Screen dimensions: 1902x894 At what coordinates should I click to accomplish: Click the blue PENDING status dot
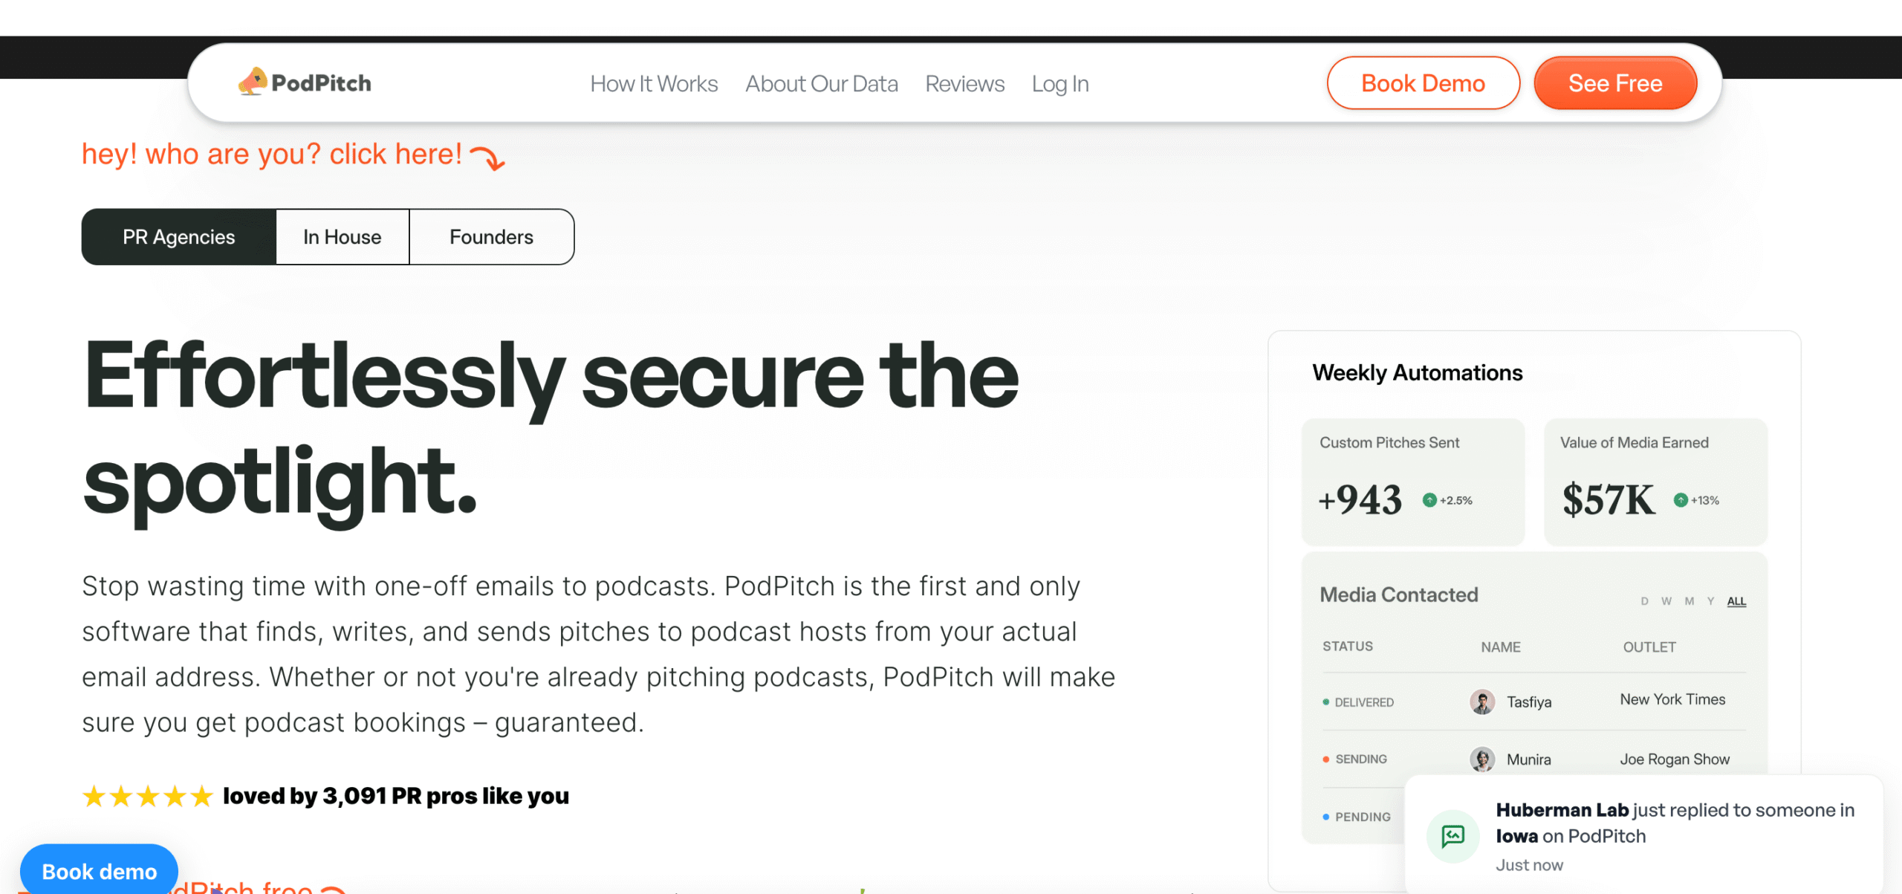[1327, 816]
